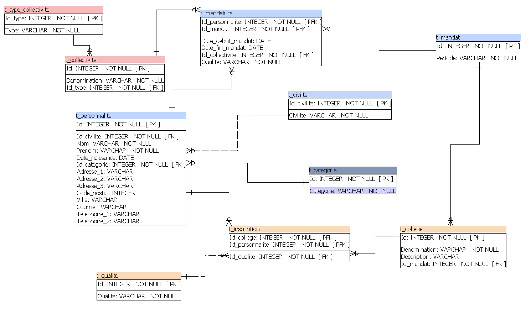Select highlighted Categorie: VARCHAR NOT NULL row
The width and height of the screenshot is (531, 309).
[353, 191]
